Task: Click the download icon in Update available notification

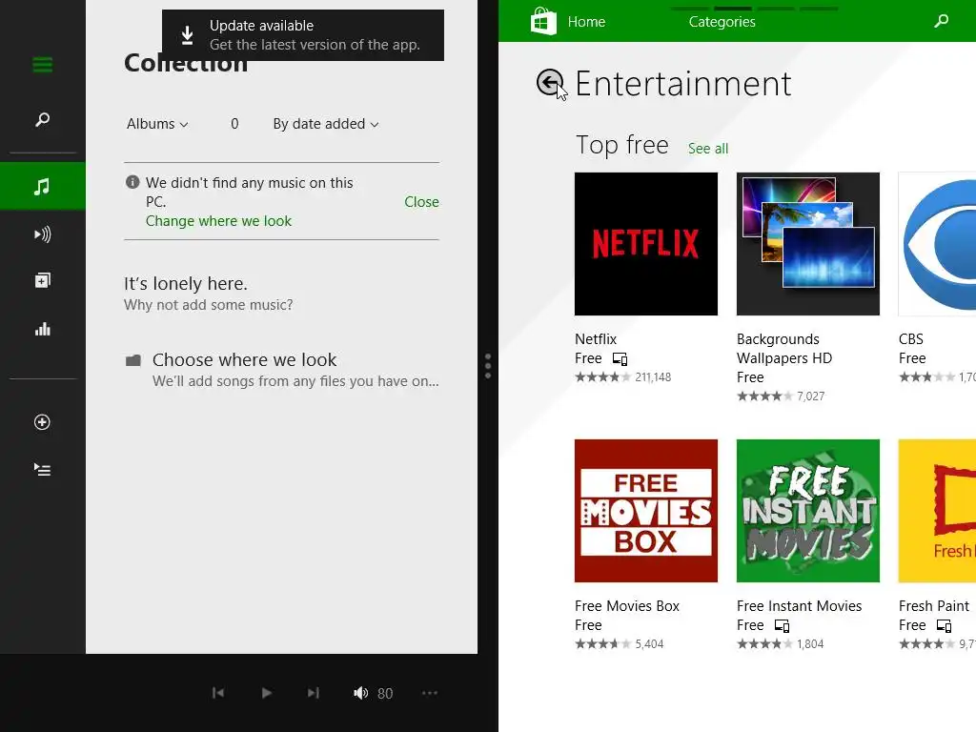Action: click(187, 35)
